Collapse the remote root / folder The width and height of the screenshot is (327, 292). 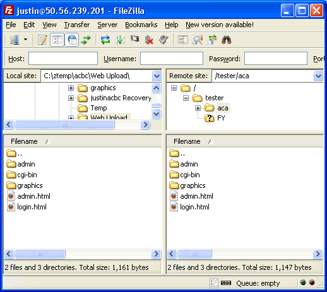[174, 88]
